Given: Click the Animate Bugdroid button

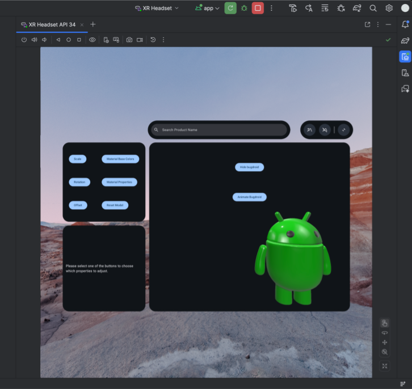Looking at the screenshot, I should pyautogui.click(x=249, y=197).
